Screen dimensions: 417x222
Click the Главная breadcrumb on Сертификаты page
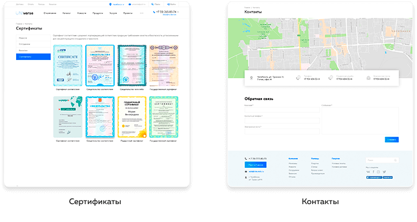[x=19, y=24]
